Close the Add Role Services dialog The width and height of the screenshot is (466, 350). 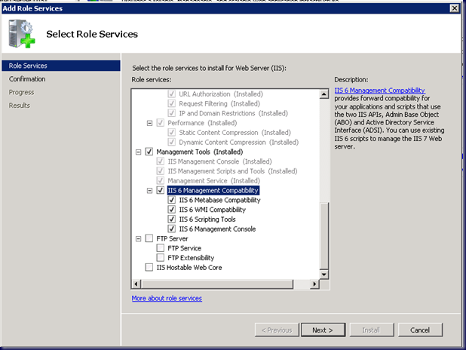pos(455,8)
